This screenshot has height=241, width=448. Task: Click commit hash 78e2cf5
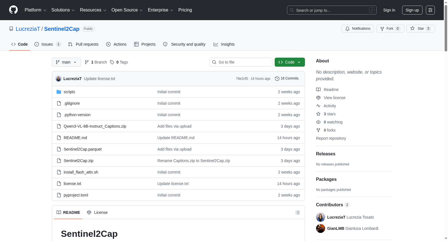(242, 79)
